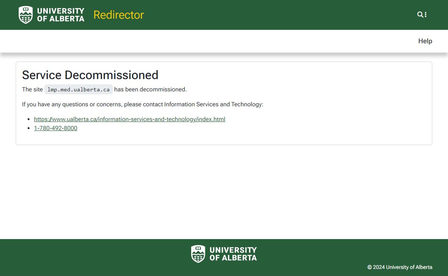Open the Redirector title link
Image resolution: width=448 pixels, height=276 pixels.
(x=118, y=15)
